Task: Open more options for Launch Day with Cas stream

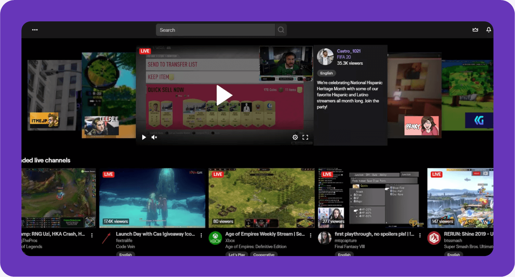Action: (201, 235)
